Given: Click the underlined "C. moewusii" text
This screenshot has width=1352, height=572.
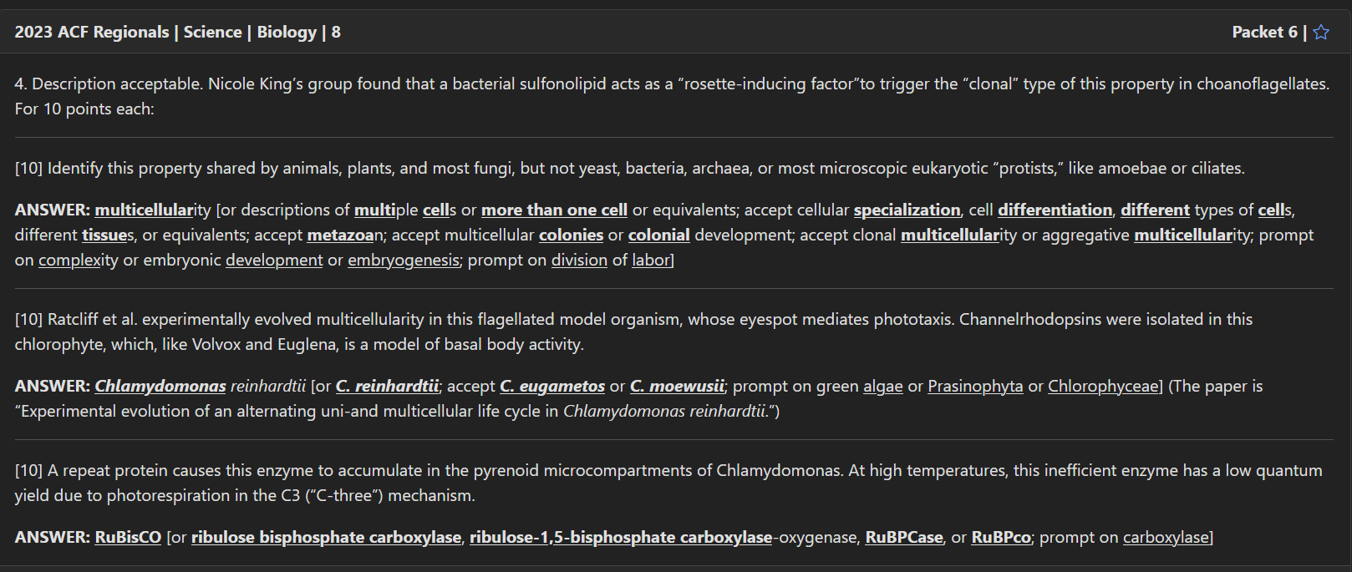Looking at the screenshot, I should tap(677, 387).
